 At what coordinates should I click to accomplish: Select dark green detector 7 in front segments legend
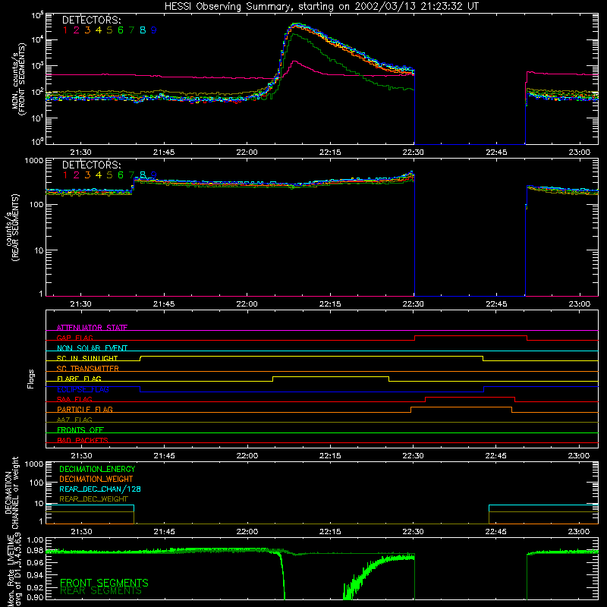(x=131, y=30)
